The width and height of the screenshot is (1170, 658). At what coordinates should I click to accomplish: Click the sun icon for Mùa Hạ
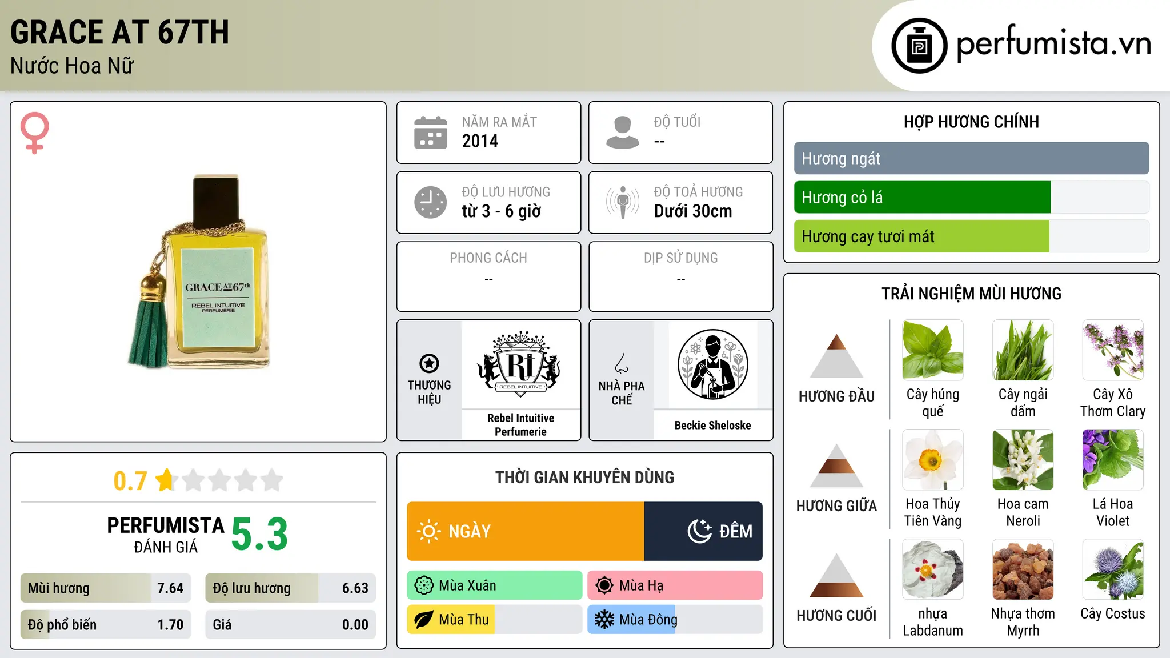tap(604, 585)
